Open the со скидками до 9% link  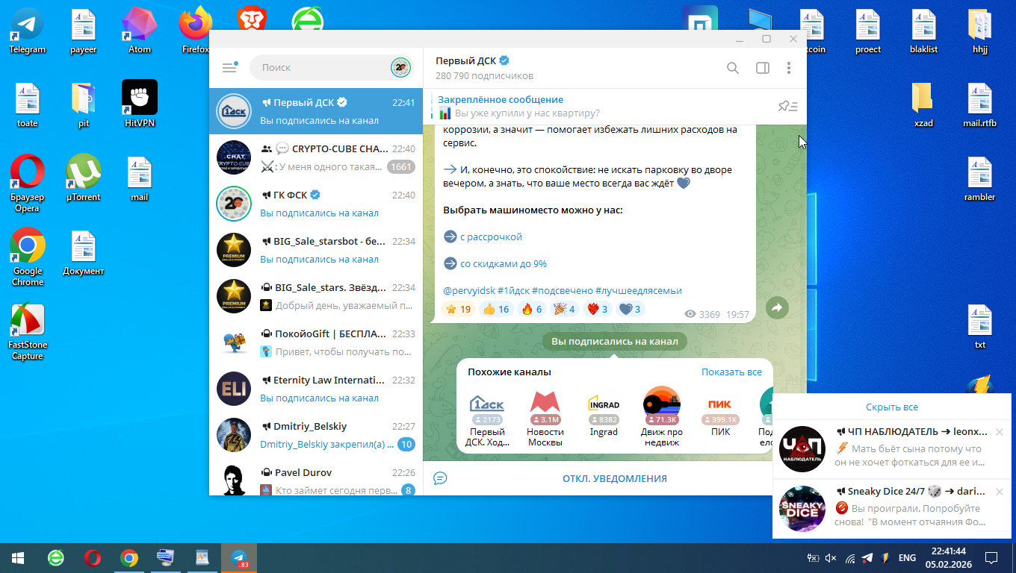click(504, 263)
